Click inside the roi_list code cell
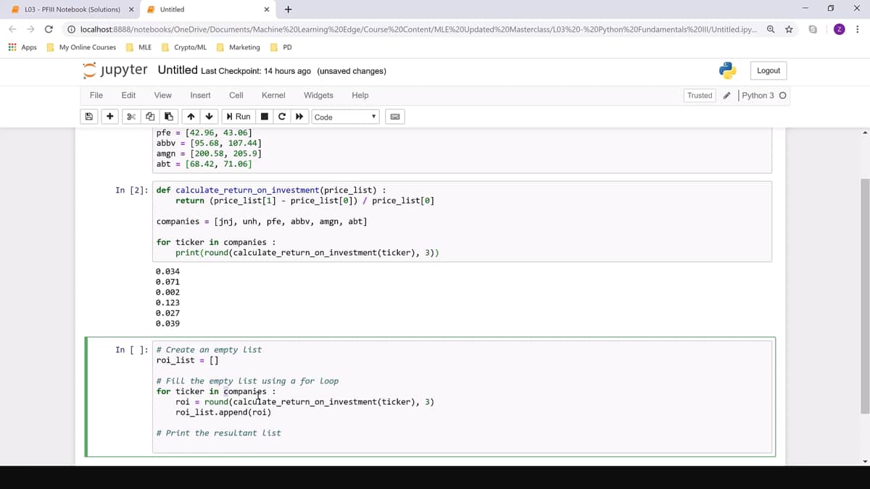Viewport: 870px width, 489px height. click(462, 396)
